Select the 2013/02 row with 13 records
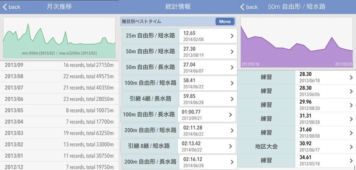356x170 pixels. point(59,144)
